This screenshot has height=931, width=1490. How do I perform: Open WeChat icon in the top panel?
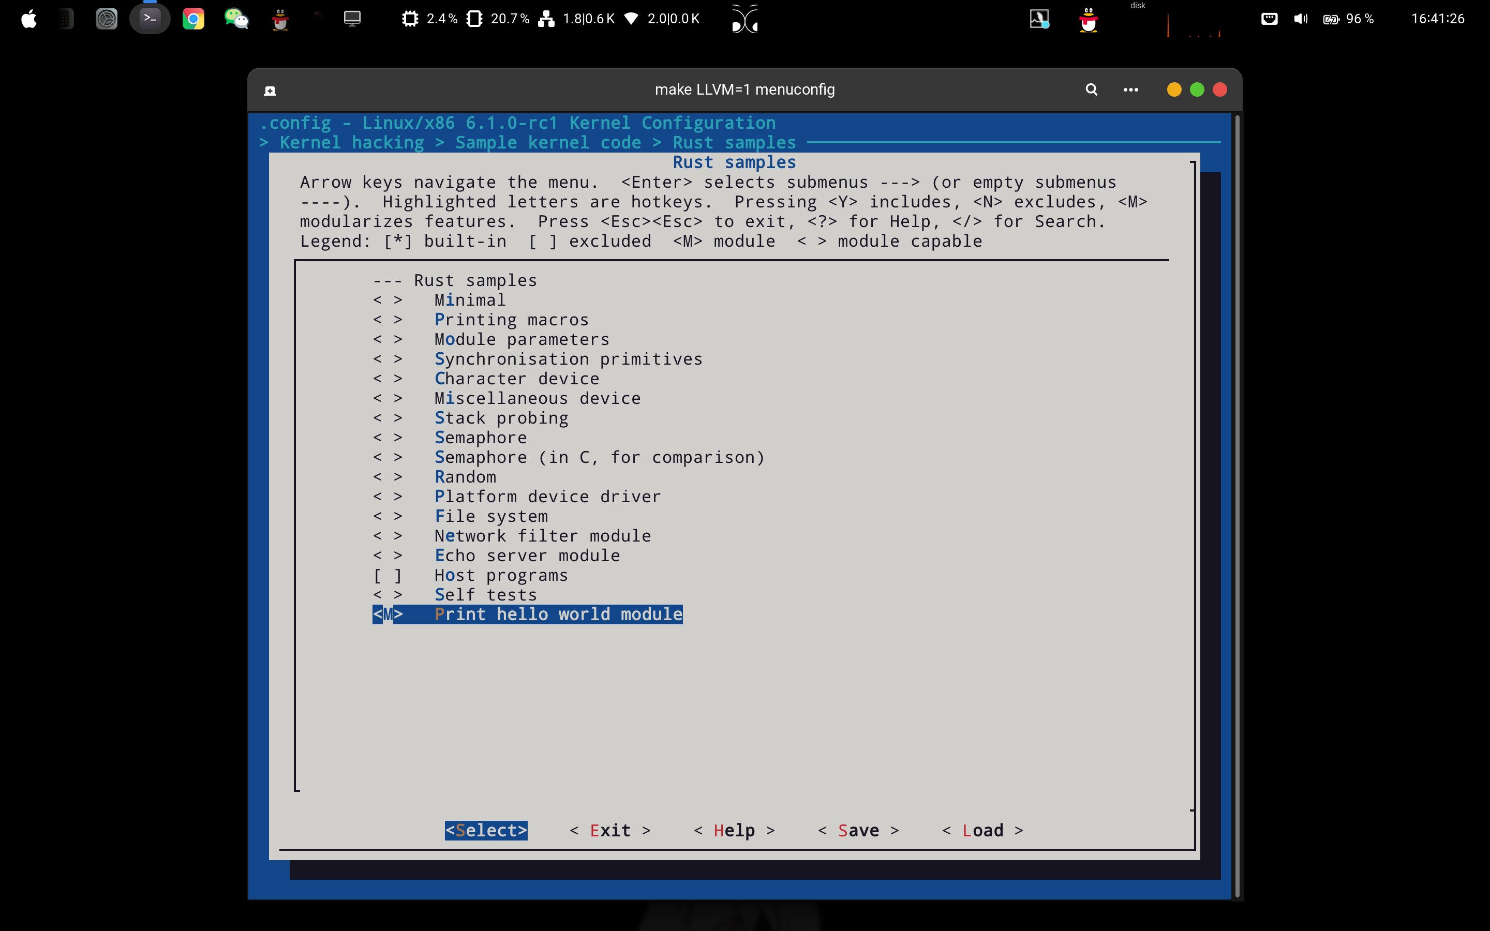[x=236, y=19]
